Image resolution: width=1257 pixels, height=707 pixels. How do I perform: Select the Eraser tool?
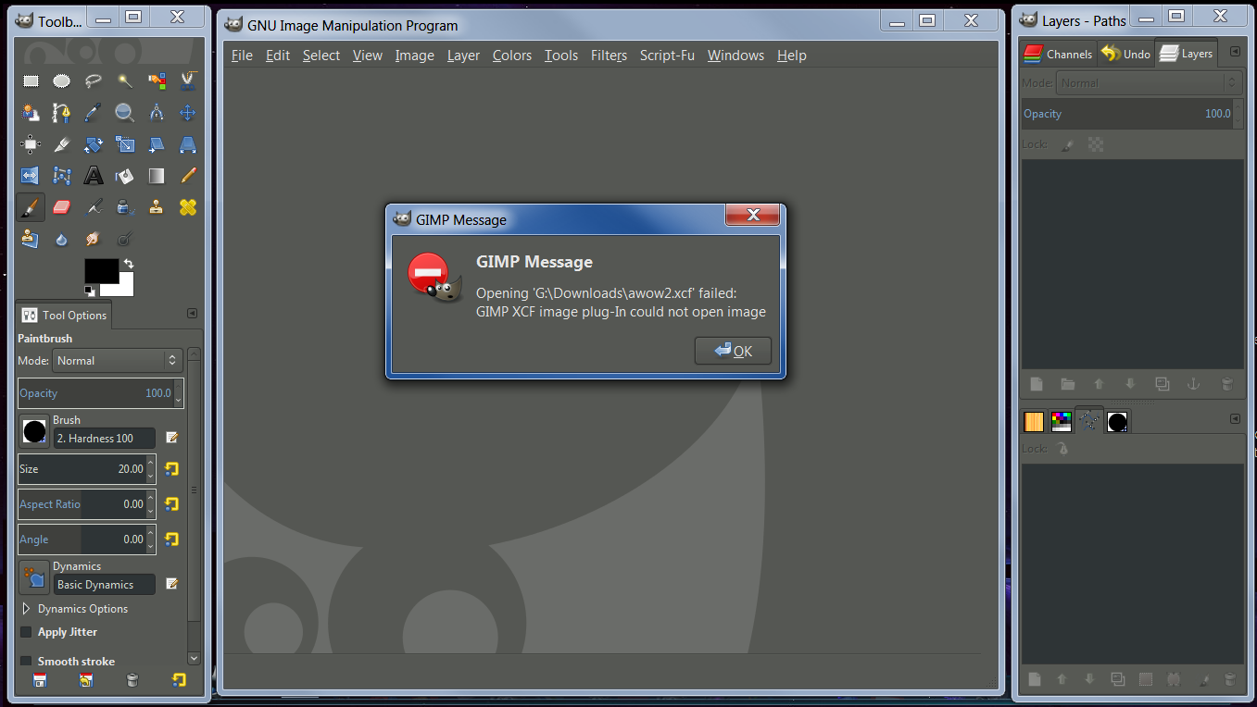pyautogui.click(x=61, y=206)
